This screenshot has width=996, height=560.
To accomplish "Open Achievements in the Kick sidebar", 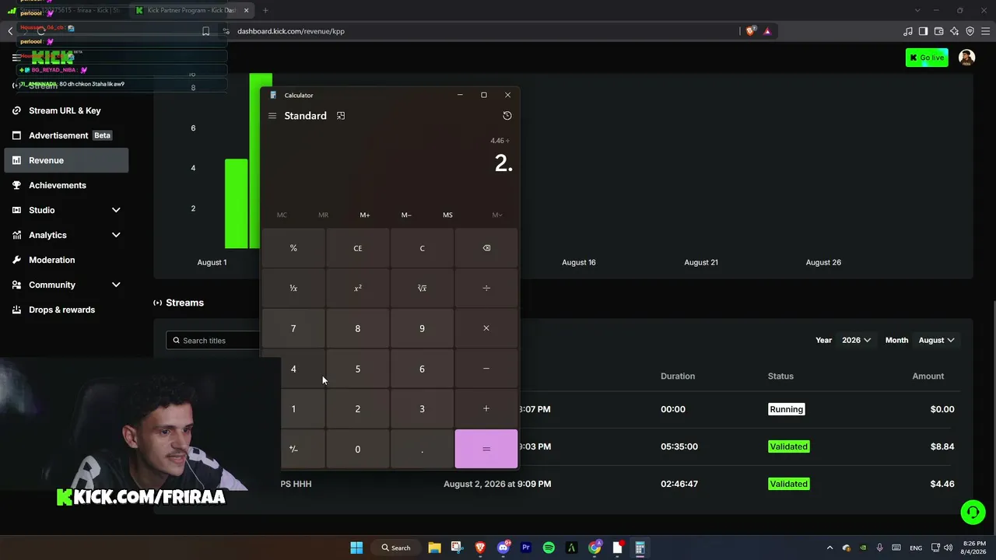I will tap(67, 185).
